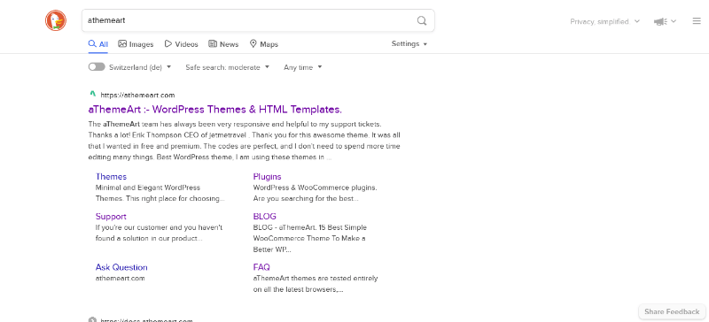The image size is (709, 322).
Task: Open the Themes sitelink
Action: [112, 177]
